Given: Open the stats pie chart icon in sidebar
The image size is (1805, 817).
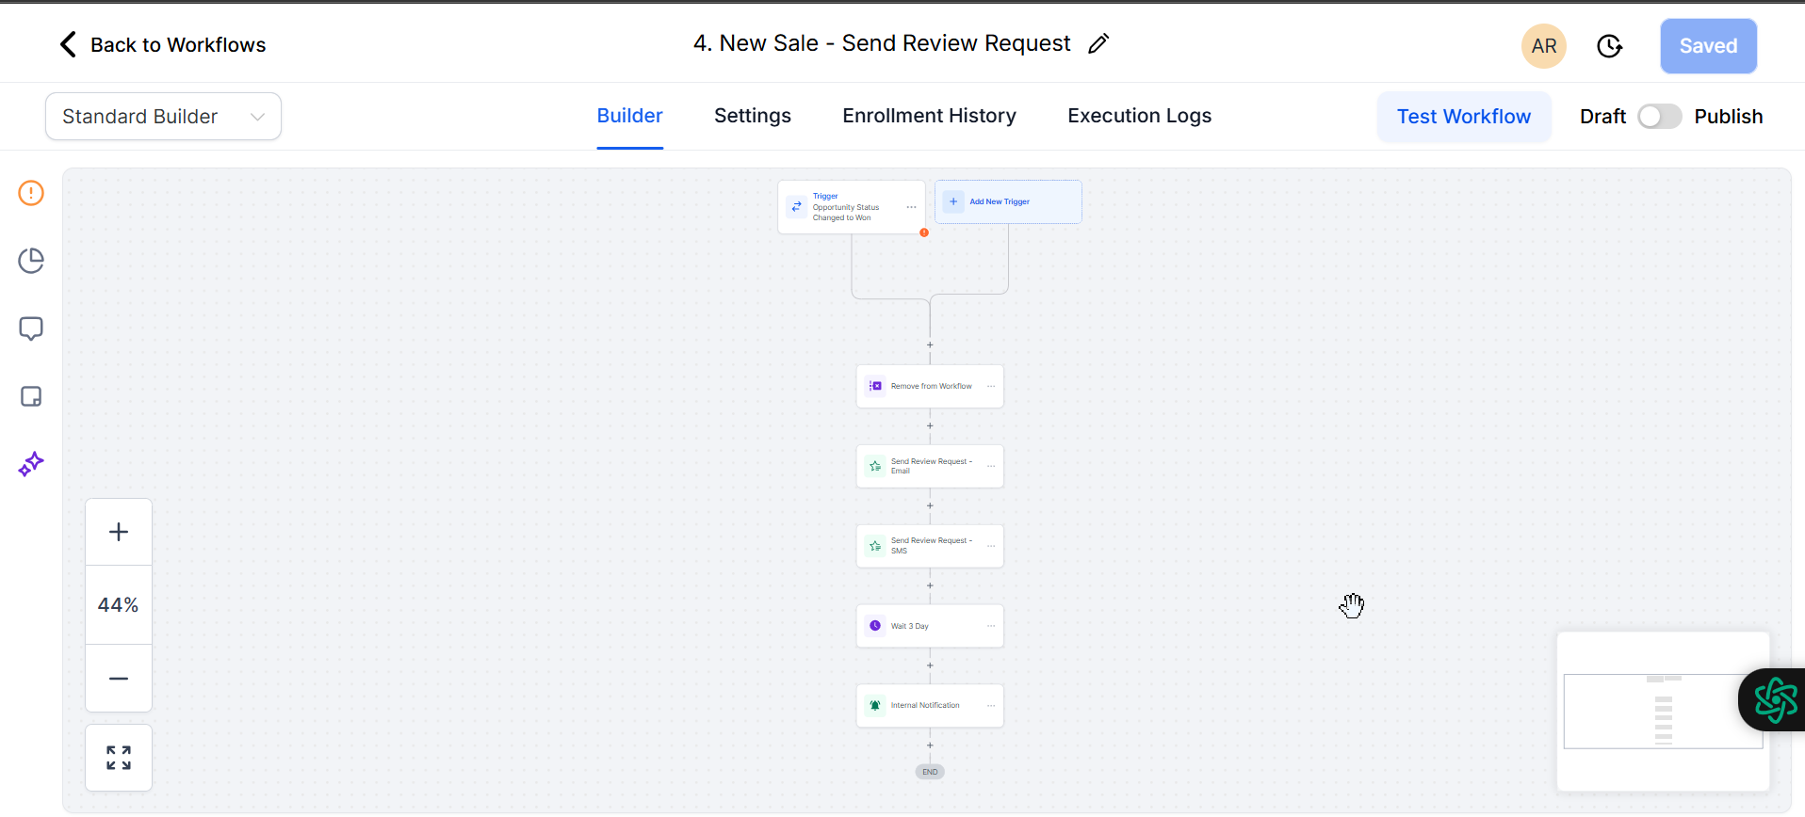Looking at the screenshot, I should [x=31, y=261].
